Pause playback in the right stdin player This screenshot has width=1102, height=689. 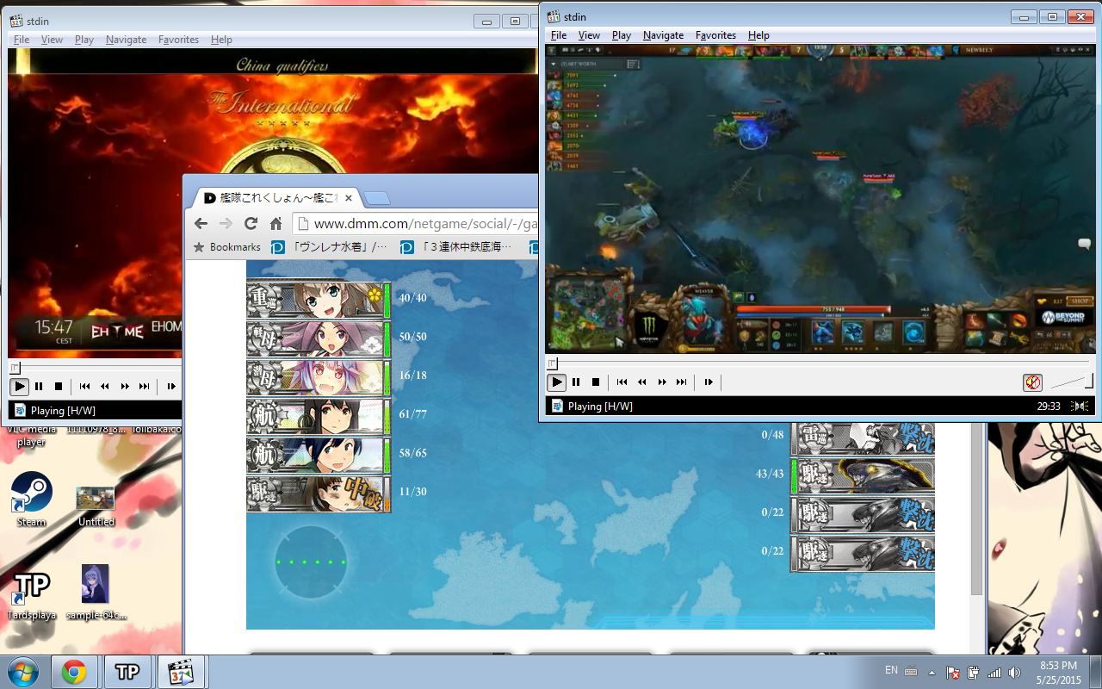coord(576,382)
